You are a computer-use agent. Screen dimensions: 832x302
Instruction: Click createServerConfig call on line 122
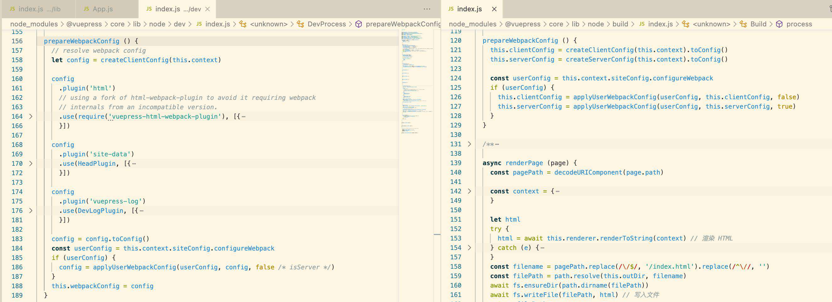600,59
